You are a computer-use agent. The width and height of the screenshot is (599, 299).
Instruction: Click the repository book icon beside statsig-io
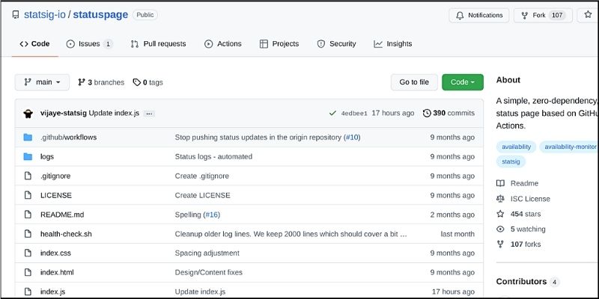click(15, 15)
